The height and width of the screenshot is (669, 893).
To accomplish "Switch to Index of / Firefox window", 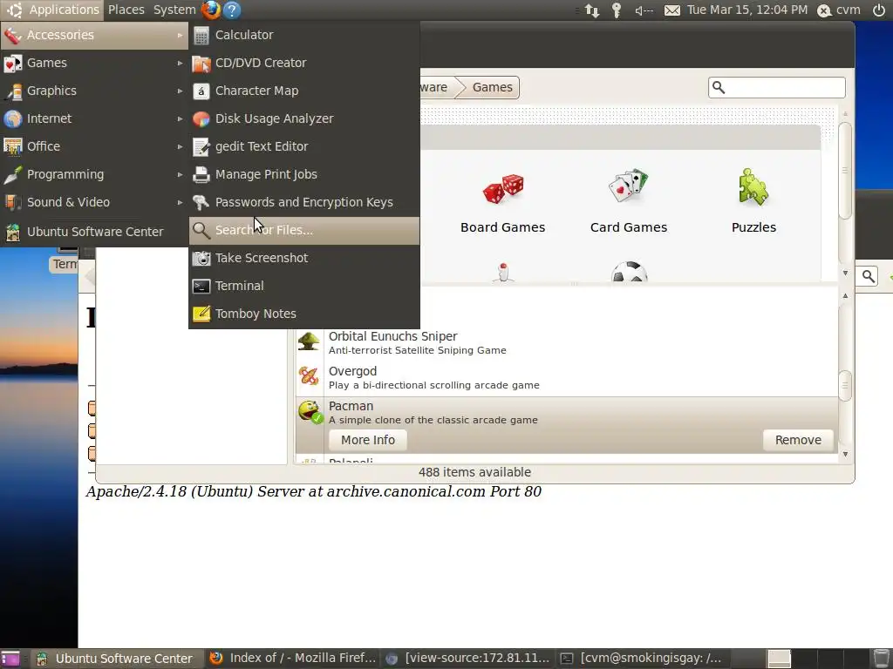I will (292, 659).
